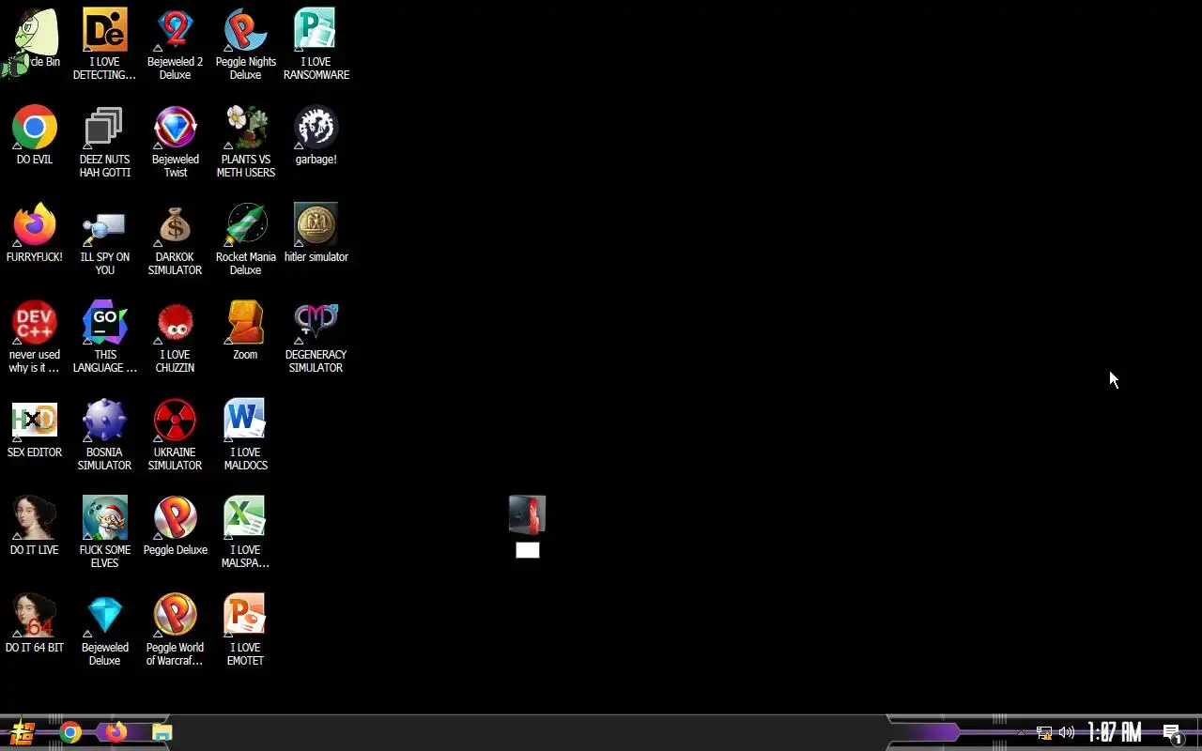
Task: Open the notification center icon
Action: click(1172, 733)
